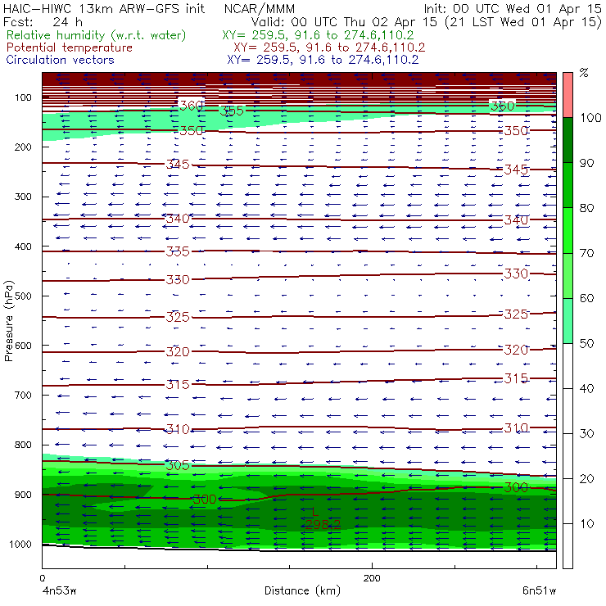Click the '4n53w' start location label

pyautogui.click(x=60, y=591)
